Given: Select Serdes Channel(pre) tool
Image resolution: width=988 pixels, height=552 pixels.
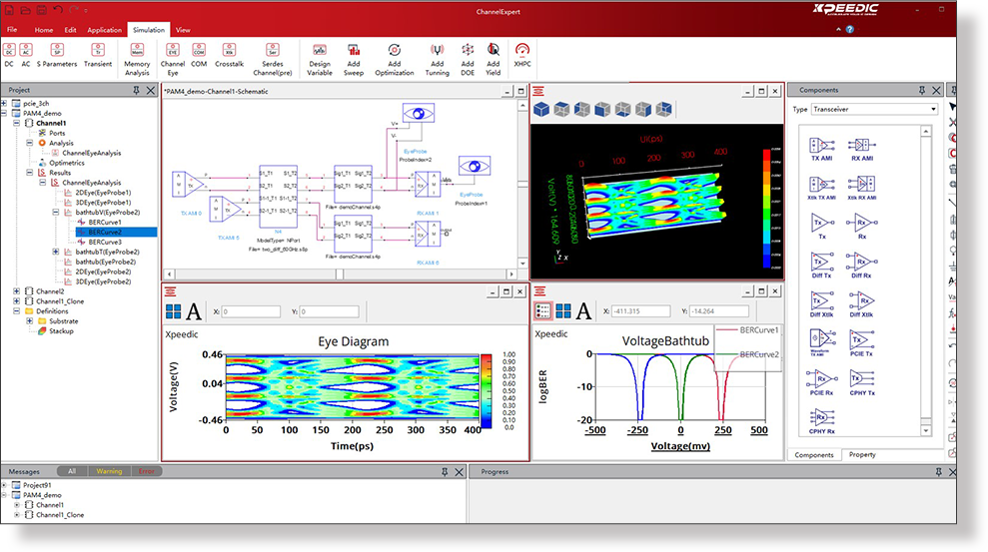Looking at the screenshot, I should [272, 59].
